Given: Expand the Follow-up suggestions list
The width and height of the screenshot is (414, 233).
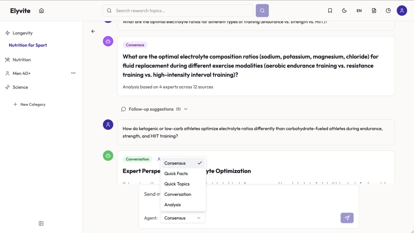Looking at the screenshot, I should [154, 109].
